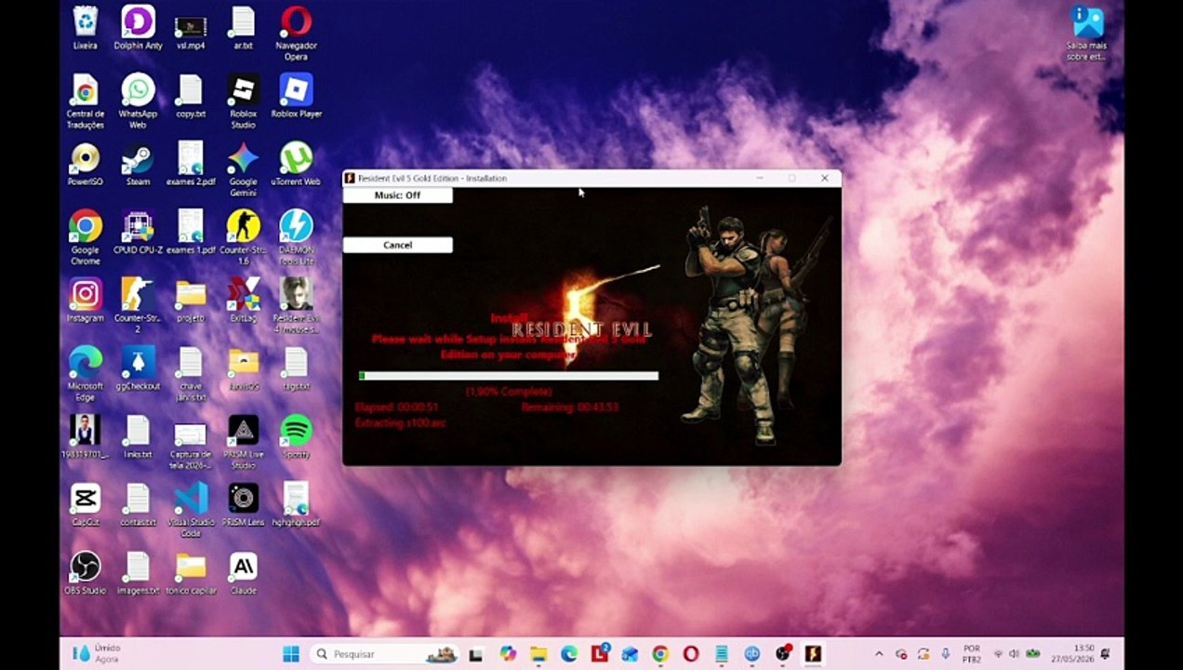
Task: Select the imagens.txt file
Action: point(138,571)
